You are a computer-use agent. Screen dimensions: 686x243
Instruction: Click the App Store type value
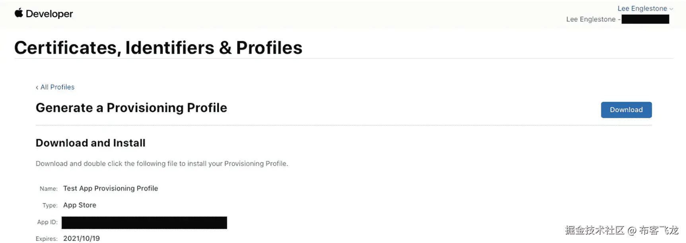[x=80, y=205]
